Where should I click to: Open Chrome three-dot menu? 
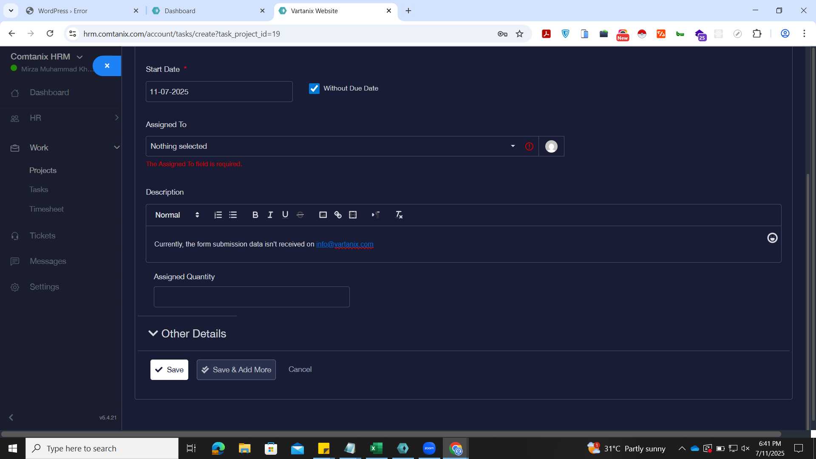click(x=804, y=34)
